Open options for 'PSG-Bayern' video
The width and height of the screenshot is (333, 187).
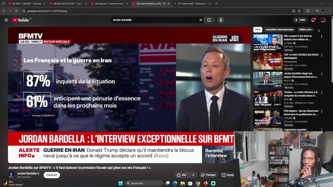(322, 111)
